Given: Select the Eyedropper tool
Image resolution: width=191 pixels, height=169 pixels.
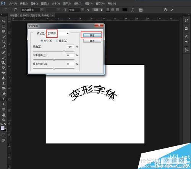Looking at the screenshot, I should click(3, 47).
